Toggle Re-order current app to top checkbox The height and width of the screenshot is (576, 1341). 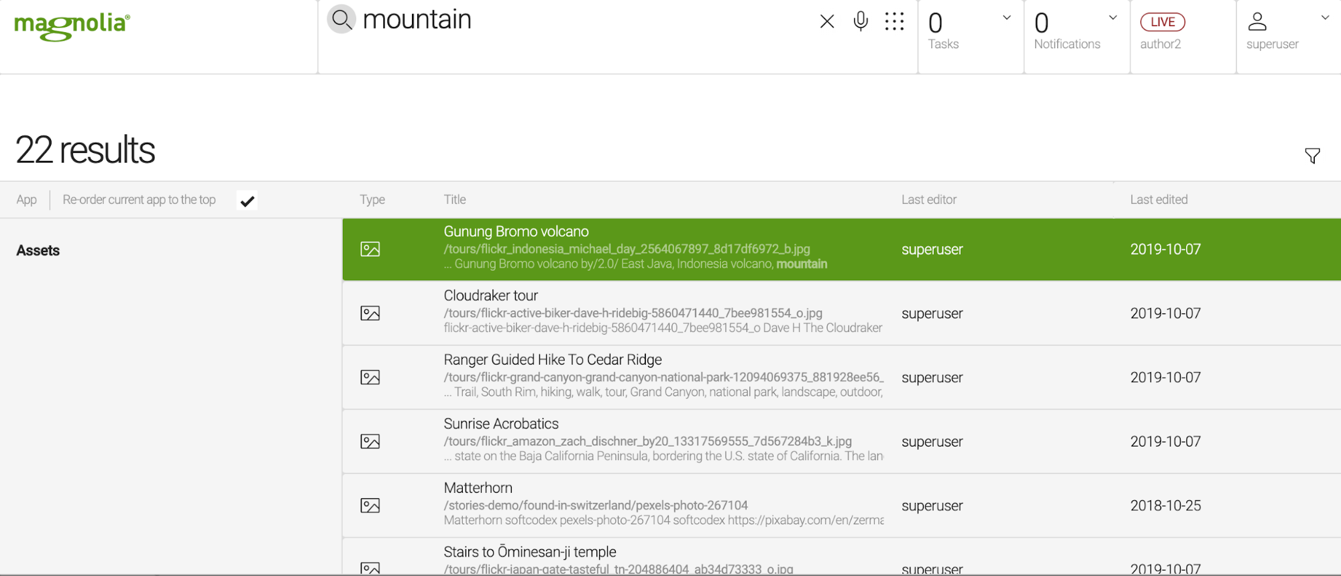(x=248, y=200)
